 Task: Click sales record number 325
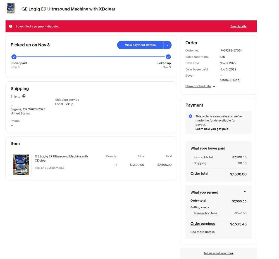coord(222,57)
